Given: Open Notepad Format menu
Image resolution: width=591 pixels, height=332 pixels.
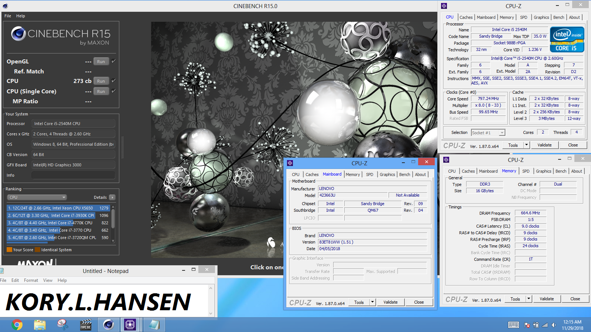Looking at the screenshot, I should (31, 280).
